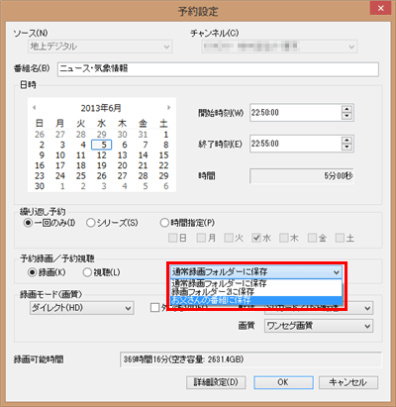
Task: Select 録画フォルダー2に保存 list option
Action: tap(256, 292)
